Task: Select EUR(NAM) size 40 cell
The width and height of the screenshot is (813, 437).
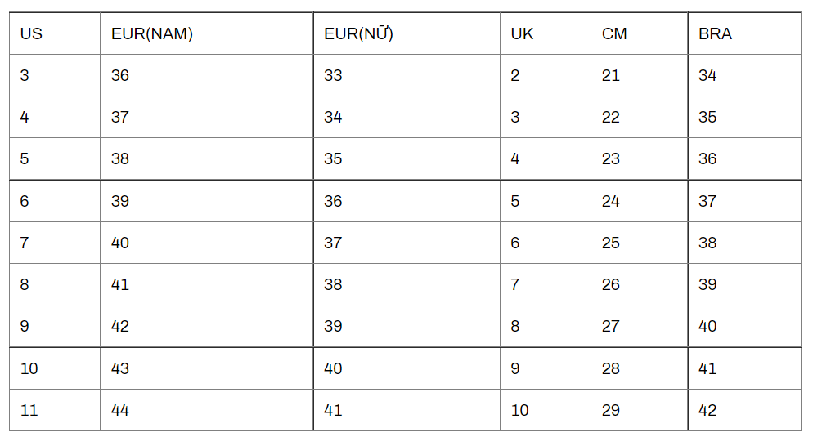Action: tap(120, 243)
